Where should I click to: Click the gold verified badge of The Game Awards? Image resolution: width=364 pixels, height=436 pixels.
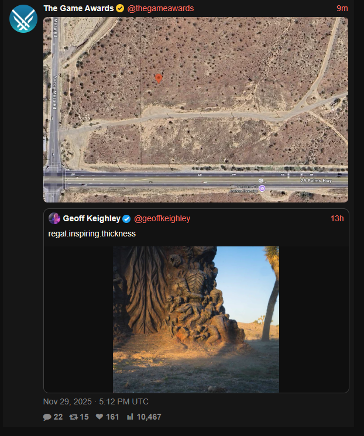pos(120,8)
